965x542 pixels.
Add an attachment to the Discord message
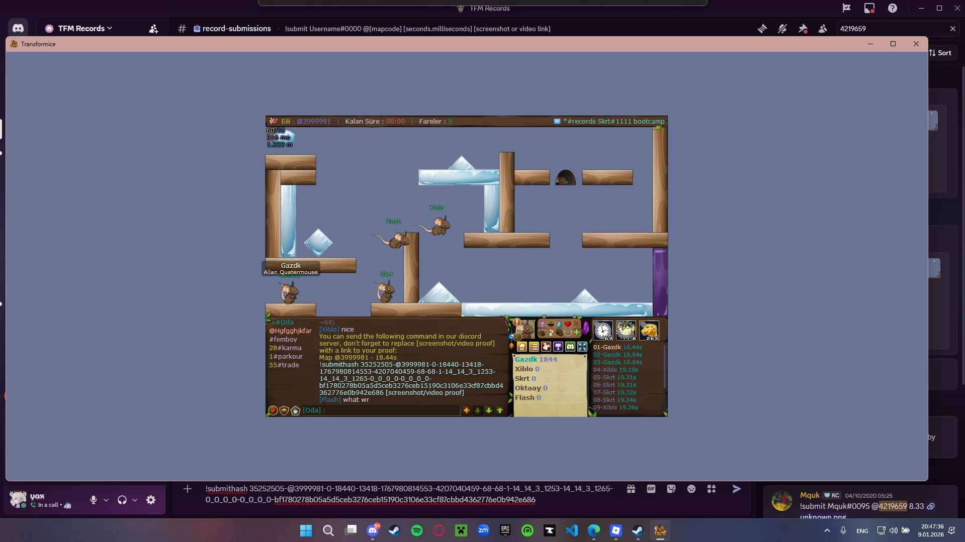click(188, 489)
